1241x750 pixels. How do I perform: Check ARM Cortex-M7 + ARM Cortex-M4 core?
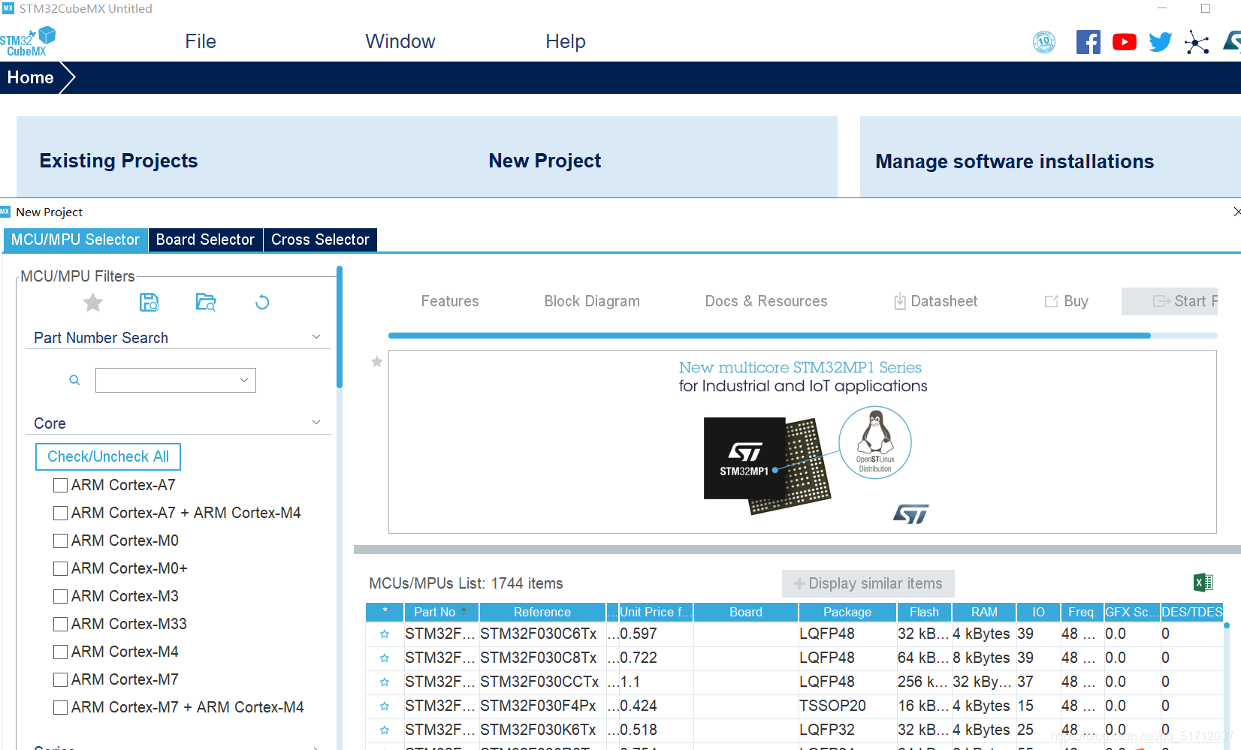61,708
